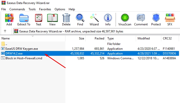Select the Block in Host+Firewall.cmd file name
This screenshot has height=103, width=180.
click(x=24, y=58)
